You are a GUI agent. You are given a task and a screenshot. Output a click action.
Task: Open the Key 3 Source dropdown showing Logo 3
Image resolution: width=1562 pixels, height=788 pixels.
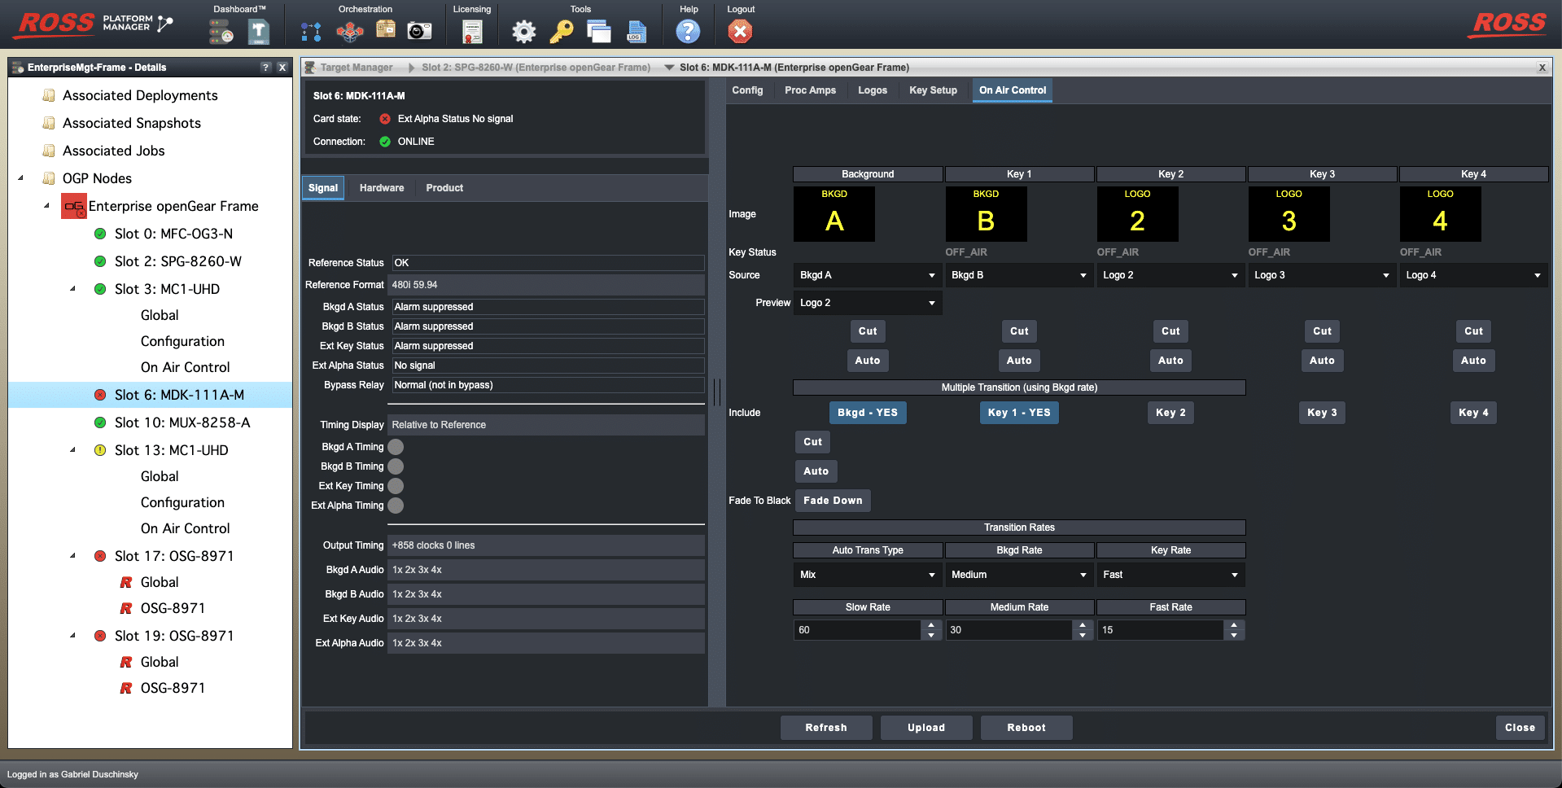1322,275
